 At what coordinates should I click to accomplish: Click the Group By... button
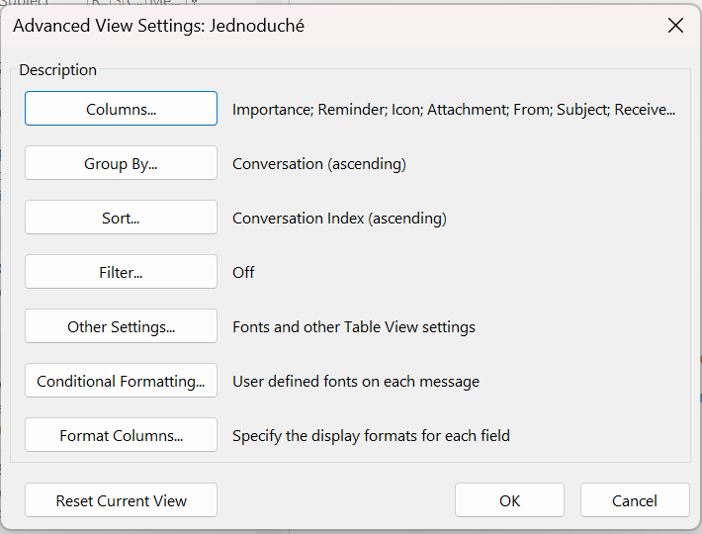coord(121,163)
